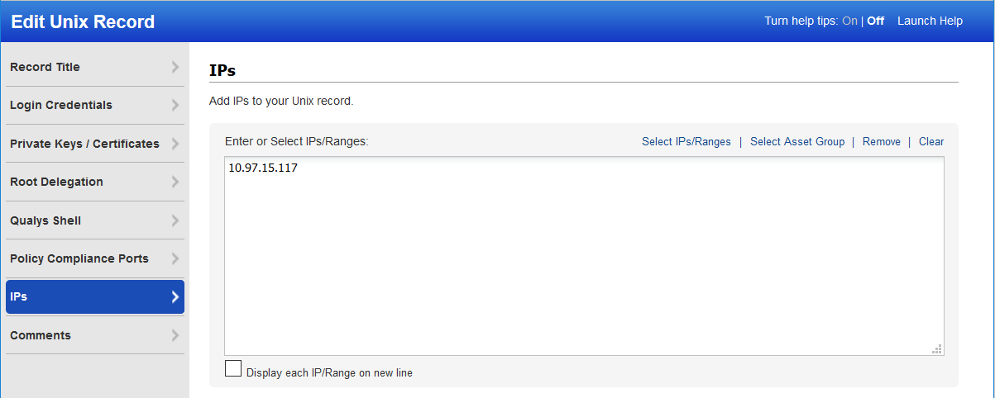995x398 pixels.
Task: Click the Record Title chevron arrow
Action: pos(175,67)
